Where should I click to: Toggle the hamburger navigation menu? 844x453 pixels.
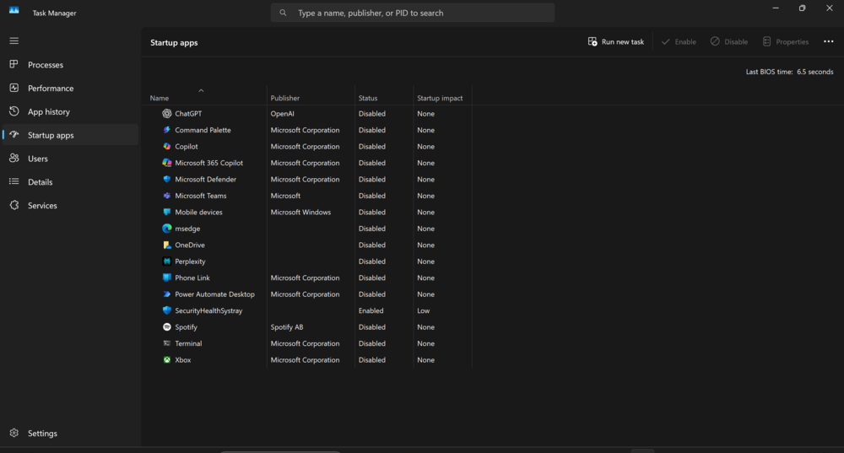click(x=14, y=40)
